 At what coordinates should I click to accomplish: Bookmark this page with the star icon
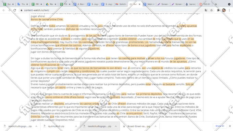[211, 10]
